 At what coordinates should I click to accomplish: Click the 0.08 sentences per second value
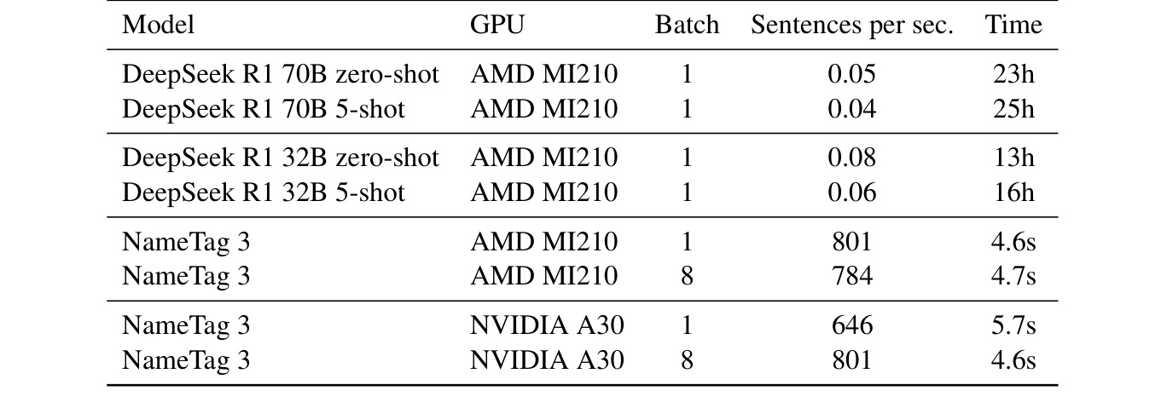[x=851, y=158]
